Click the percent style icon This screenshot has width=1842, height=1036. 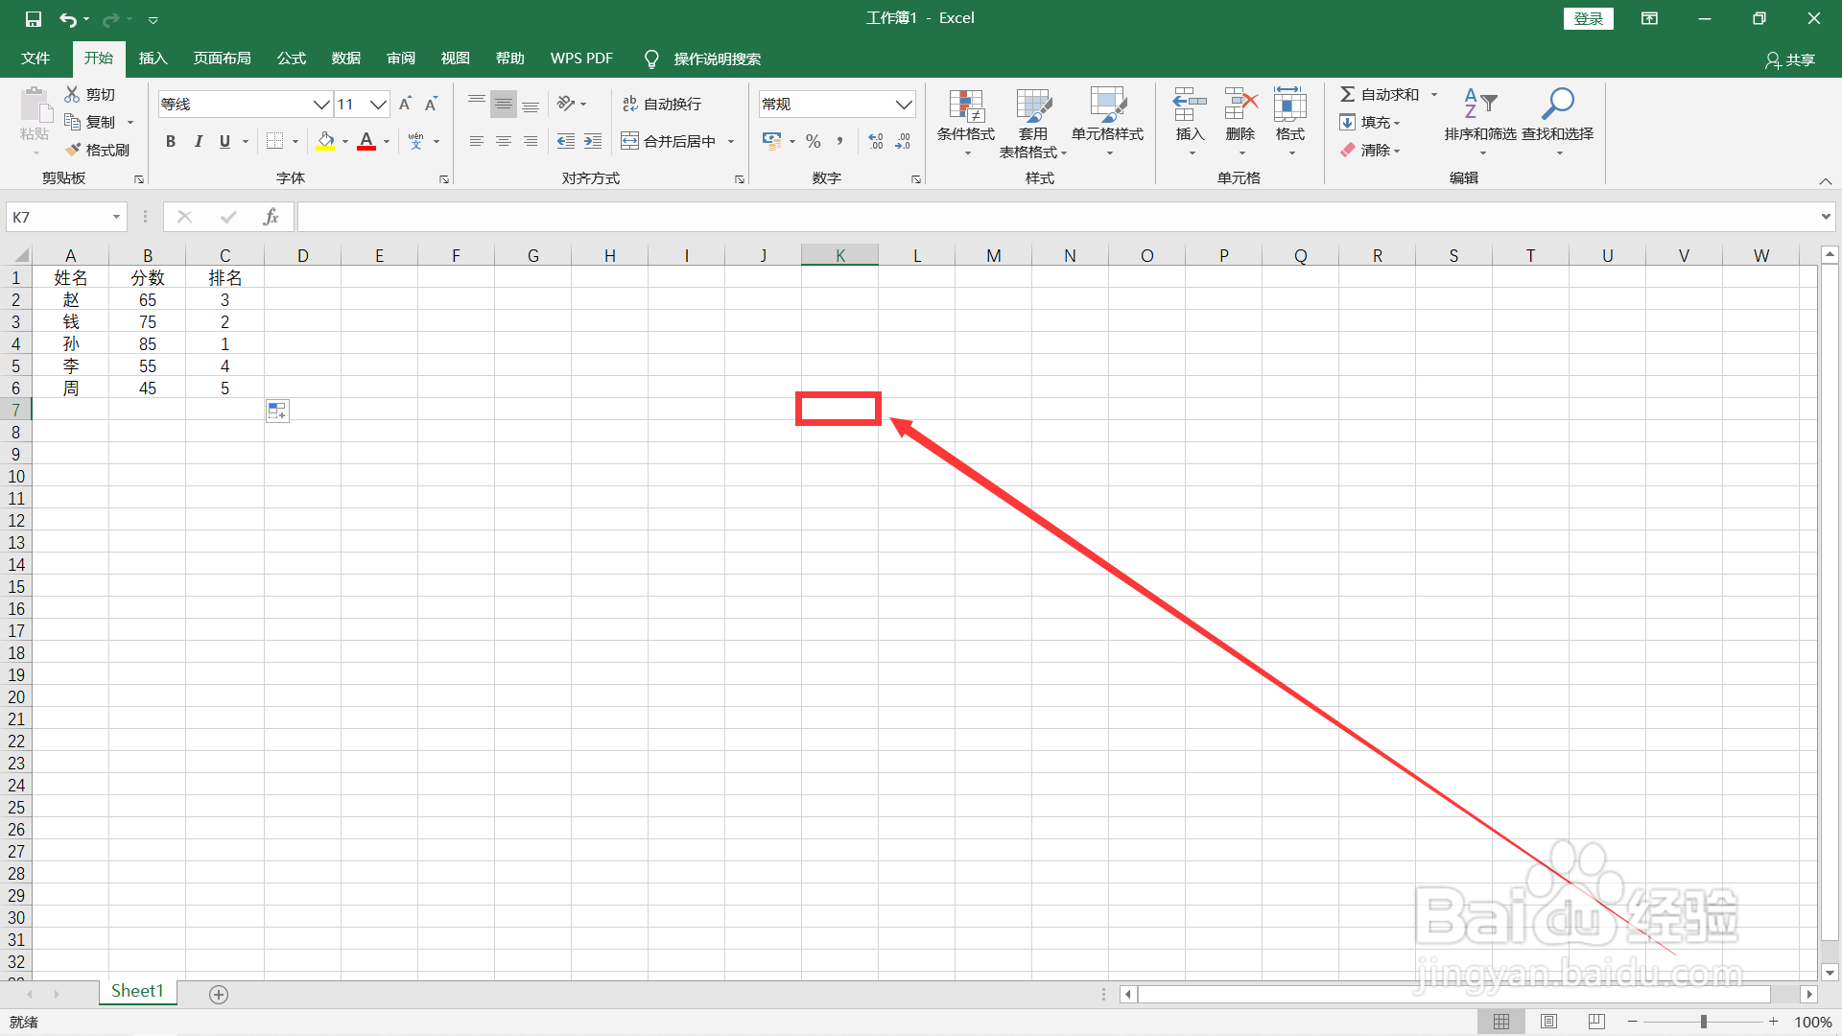tap(814, 141)
